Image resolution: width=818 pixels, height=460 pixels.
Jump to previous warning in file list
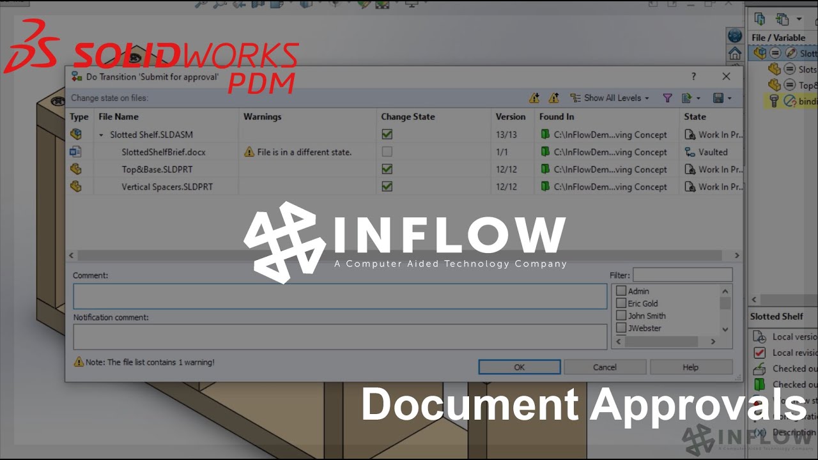pos(554,98)
